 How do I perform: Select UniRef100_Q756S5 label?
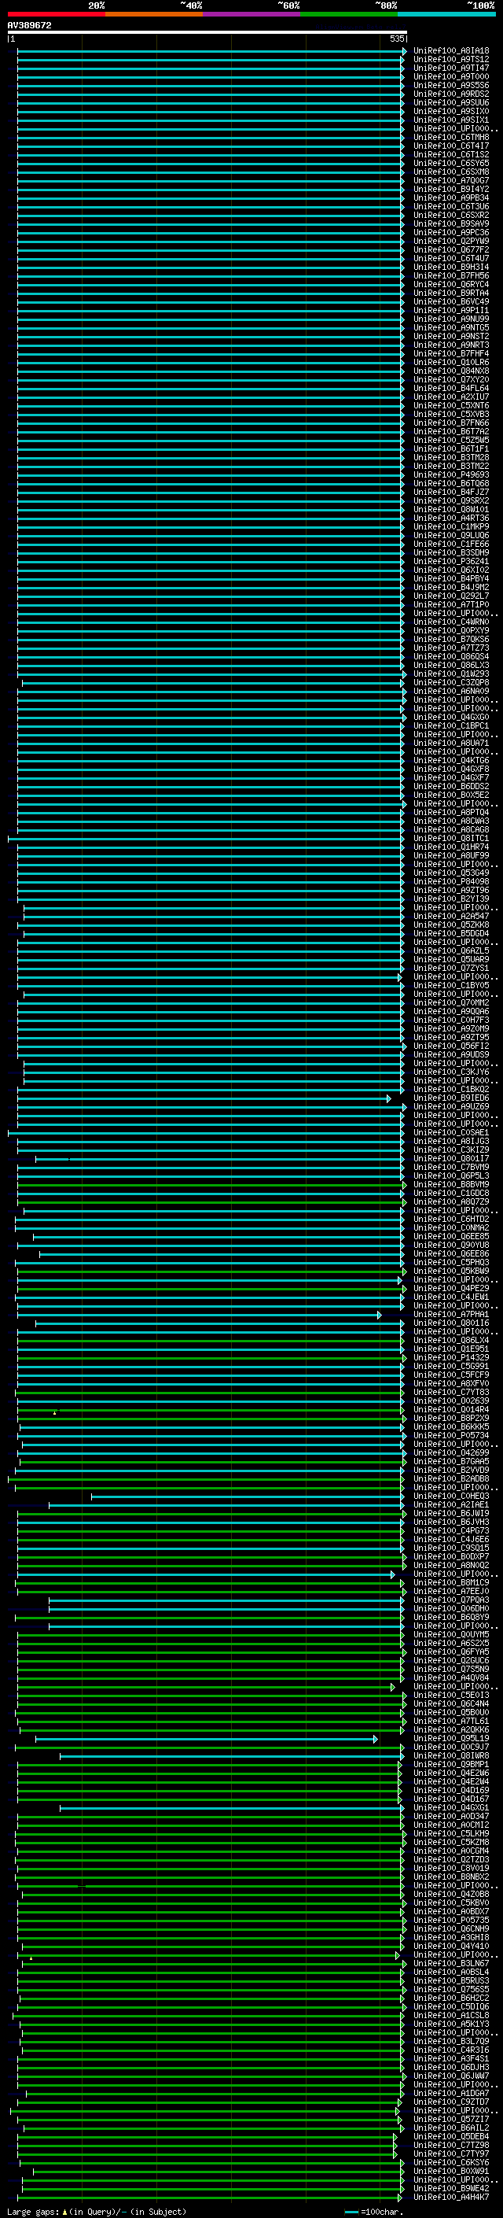click(x=451, y=1990)
